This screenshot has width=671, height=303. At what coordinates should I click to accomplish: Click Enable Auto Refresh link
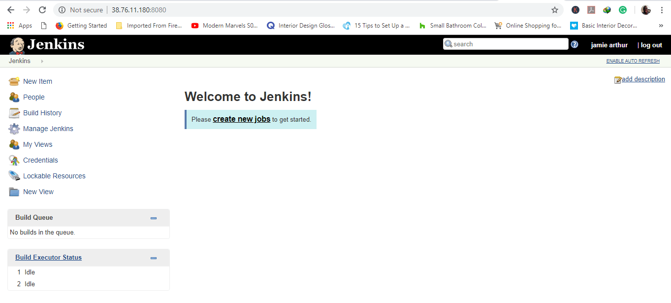click(x=633, y=61)
